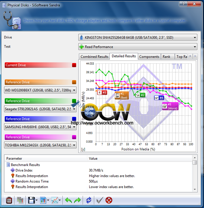Click the line chart options icon
Image resolution: width=204 pixels, height=208 pixels.
pyautogui.click(x=55, y=200)
